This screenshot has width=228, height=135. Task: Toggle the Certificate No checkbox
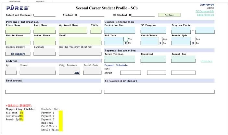pos(160,43)
